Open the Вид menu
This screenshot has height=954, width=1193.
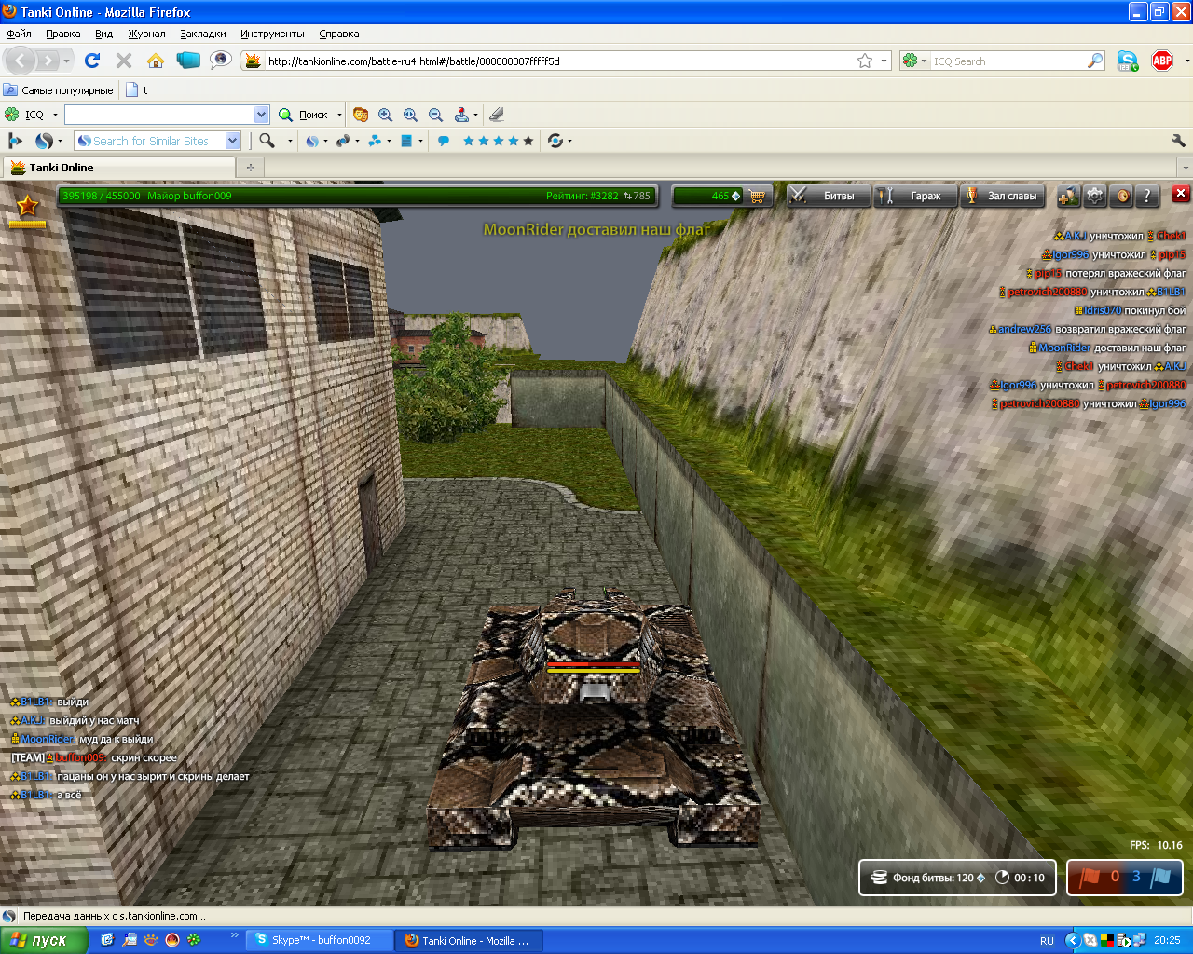pos(103,34)
